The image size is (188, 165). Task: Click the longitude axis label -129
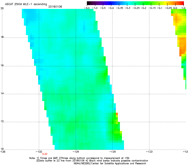[x=76, y=152]
